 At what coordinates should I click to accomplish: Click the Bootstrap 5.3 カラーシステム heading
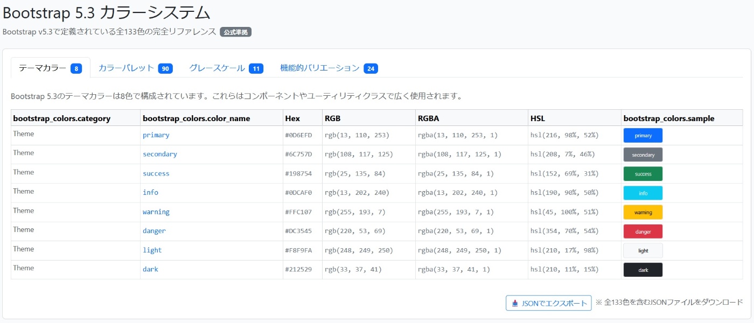[107, 12]
